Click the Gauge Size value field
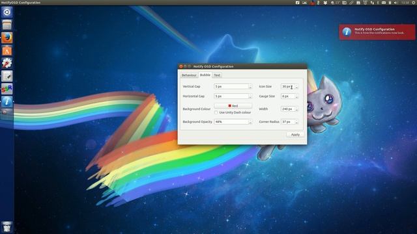 coord(288,96)
